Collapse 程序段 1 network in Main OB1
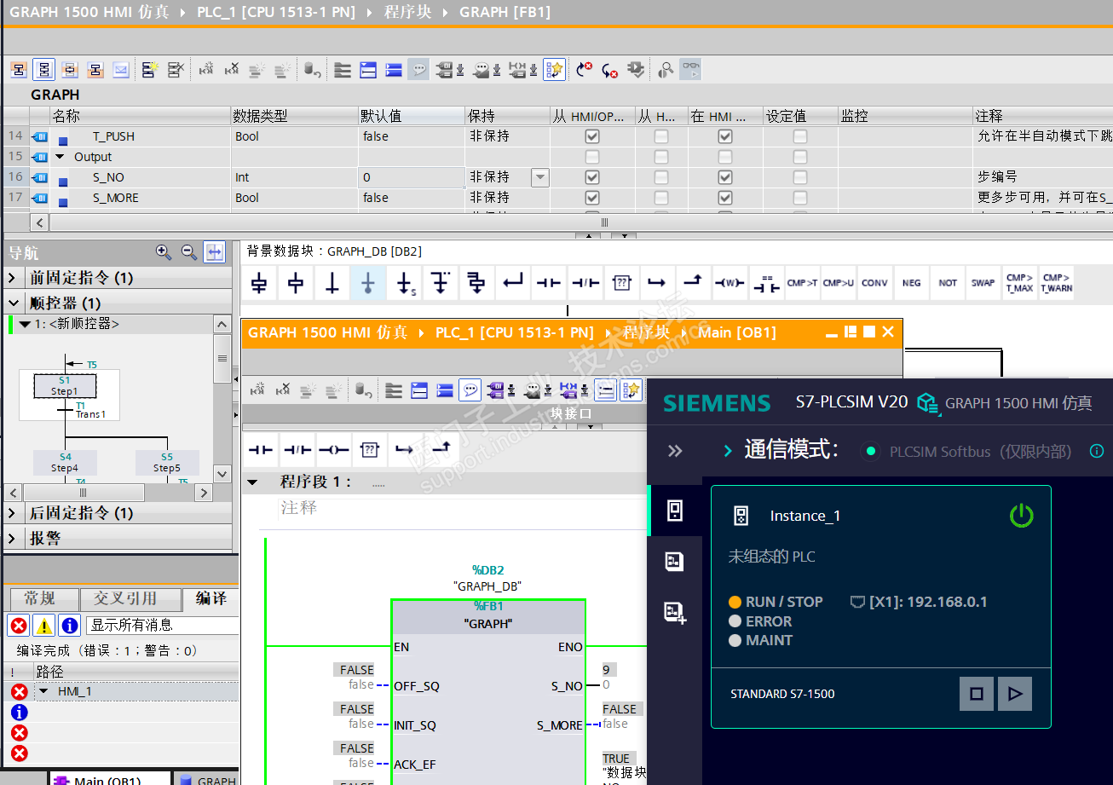Screen dimensions: 1113x785 pos(252,482)
